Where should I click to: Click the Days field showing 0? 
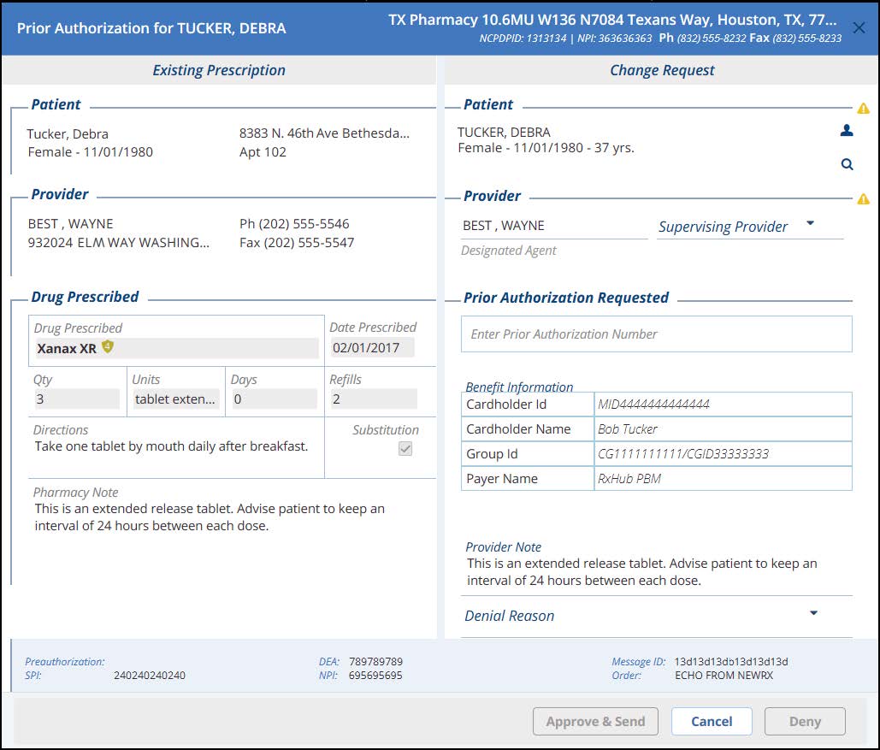pyautogui.click(x=274, y=399)
